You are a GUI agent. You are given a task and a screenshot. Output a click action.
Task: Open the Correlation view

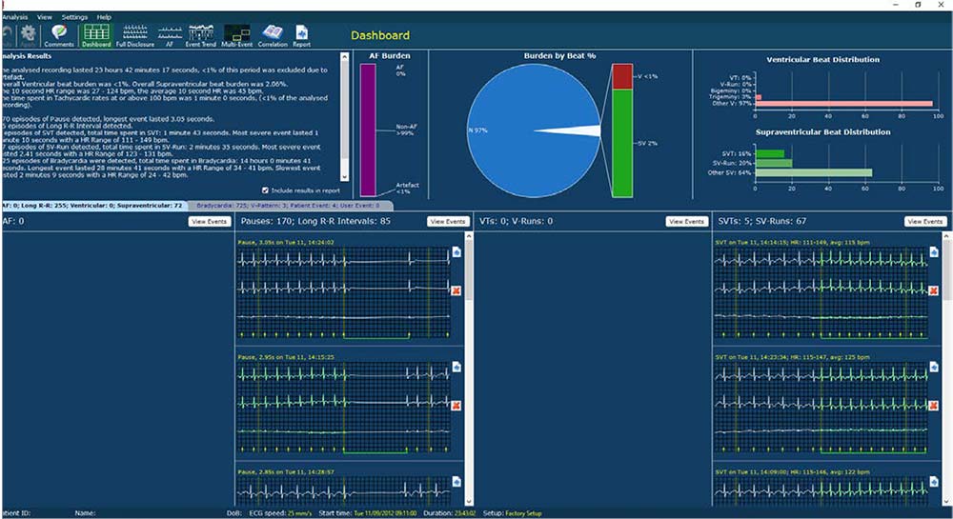pos(273,35)
